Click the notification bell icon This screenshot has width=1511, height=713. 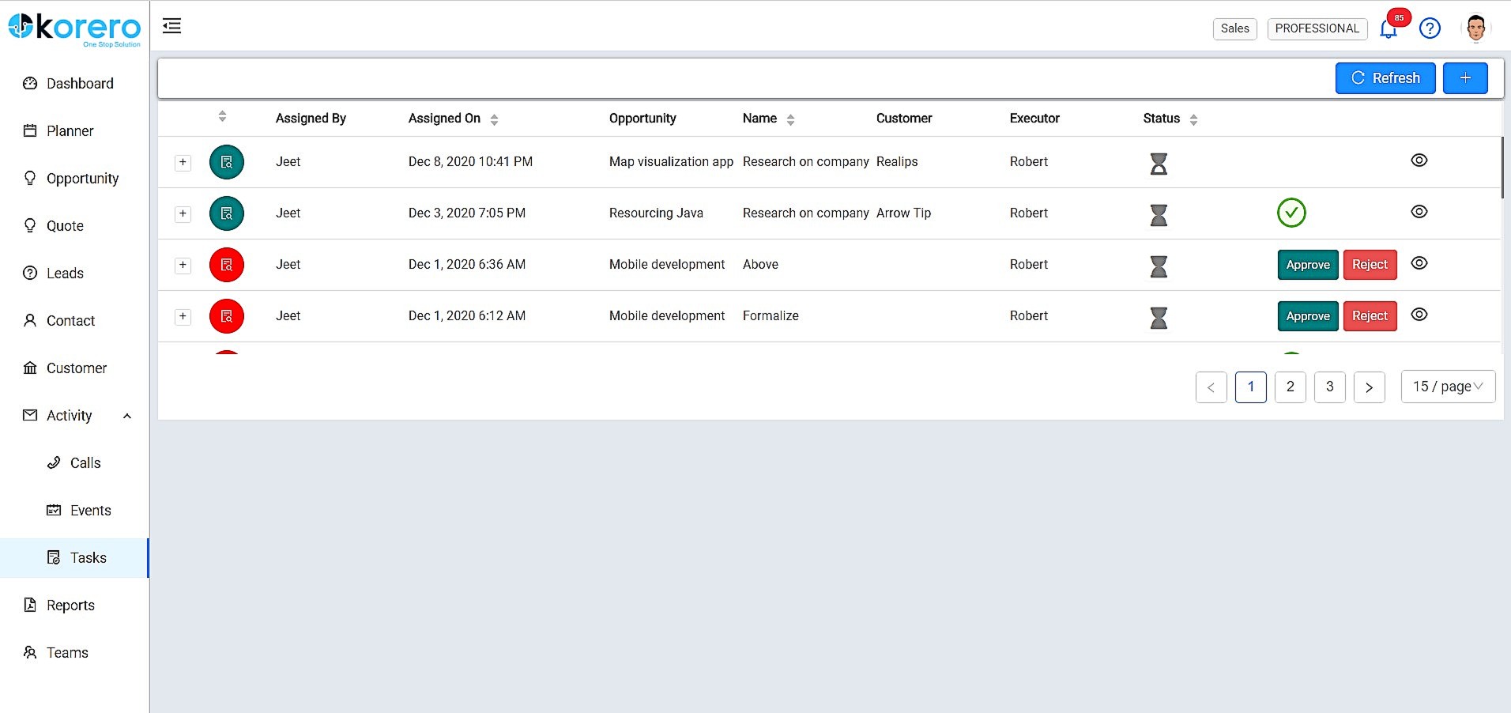pyautogui.click(x=1388, y=29)
